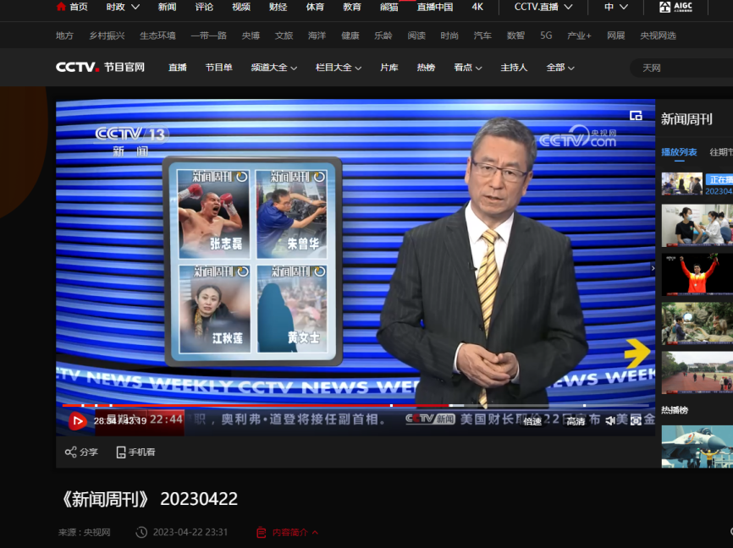Open 生态环境 in the secondary navigation
Screen dimensions: 733x548
point(157,36)
